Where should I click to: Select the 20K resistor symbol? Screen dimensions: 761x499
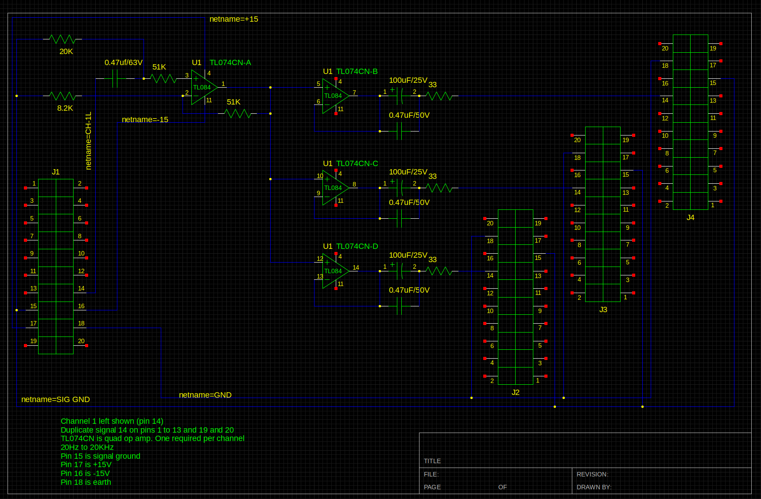tap(62, 39)
